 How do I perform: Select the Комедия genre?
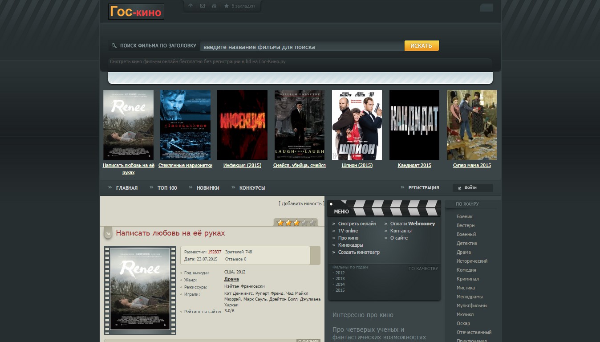[x=466, y=270]
